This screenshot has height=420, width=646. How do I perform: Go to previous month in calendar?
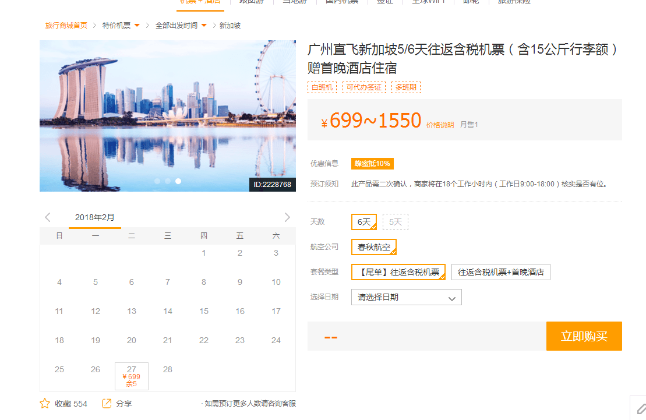48,217
